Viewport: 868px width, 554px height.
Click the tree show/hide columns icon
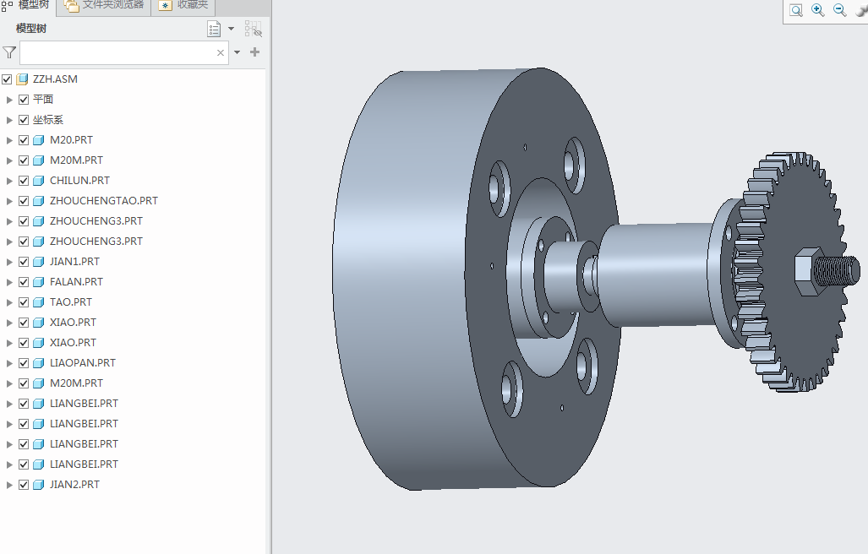point(253,29)
